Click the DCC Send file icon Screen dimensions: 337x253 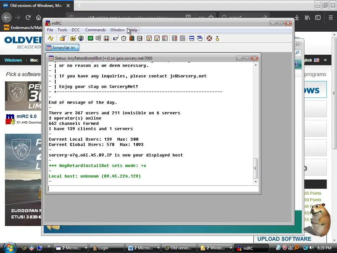(x=149, y=38)
